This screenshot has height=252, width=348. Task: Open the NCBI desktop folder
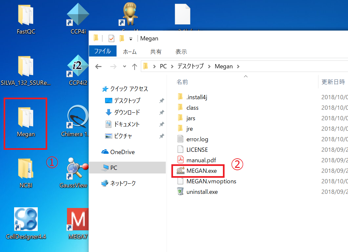tap(26, 173)
